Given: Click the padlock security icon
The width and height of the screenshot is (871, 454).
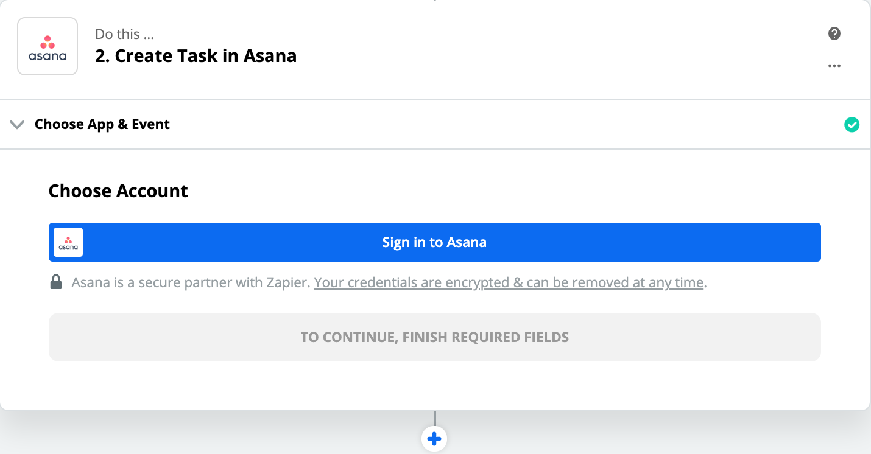Looking at the screenshot, I should (56, 282).
